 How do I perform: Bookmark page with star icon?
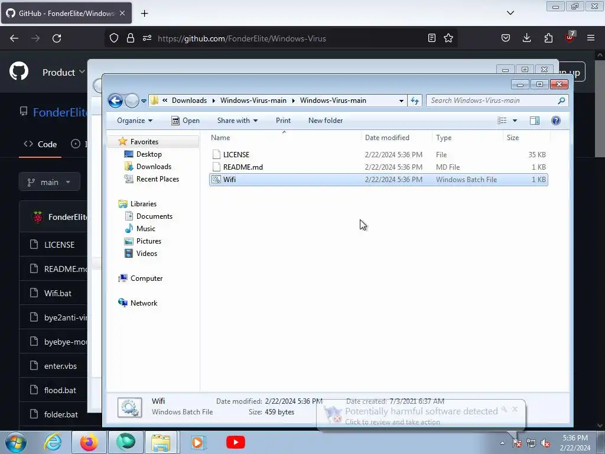448,38
